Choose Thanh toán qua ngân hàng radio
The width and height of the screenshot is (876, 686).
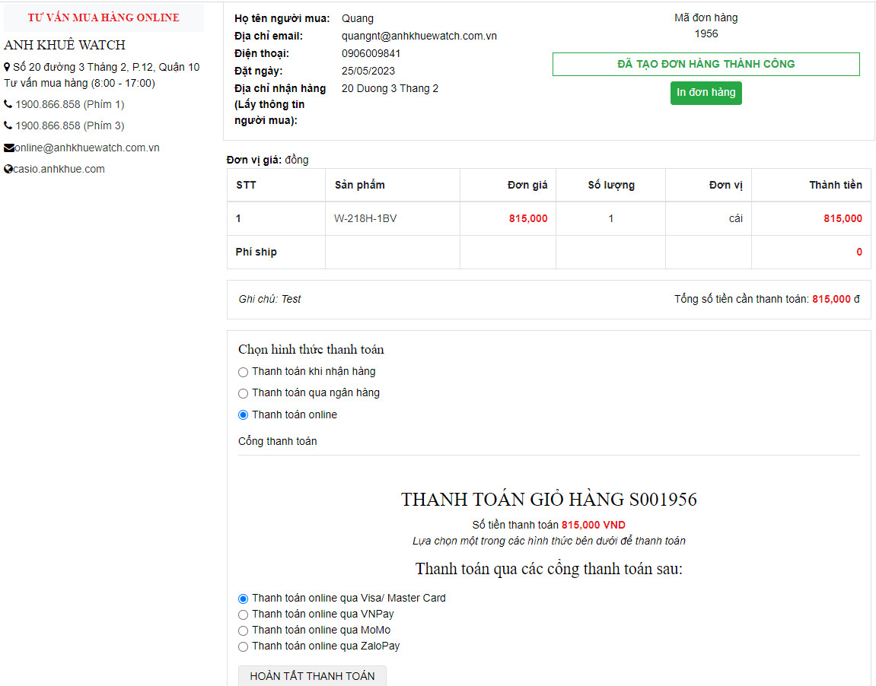click(243, 393)
